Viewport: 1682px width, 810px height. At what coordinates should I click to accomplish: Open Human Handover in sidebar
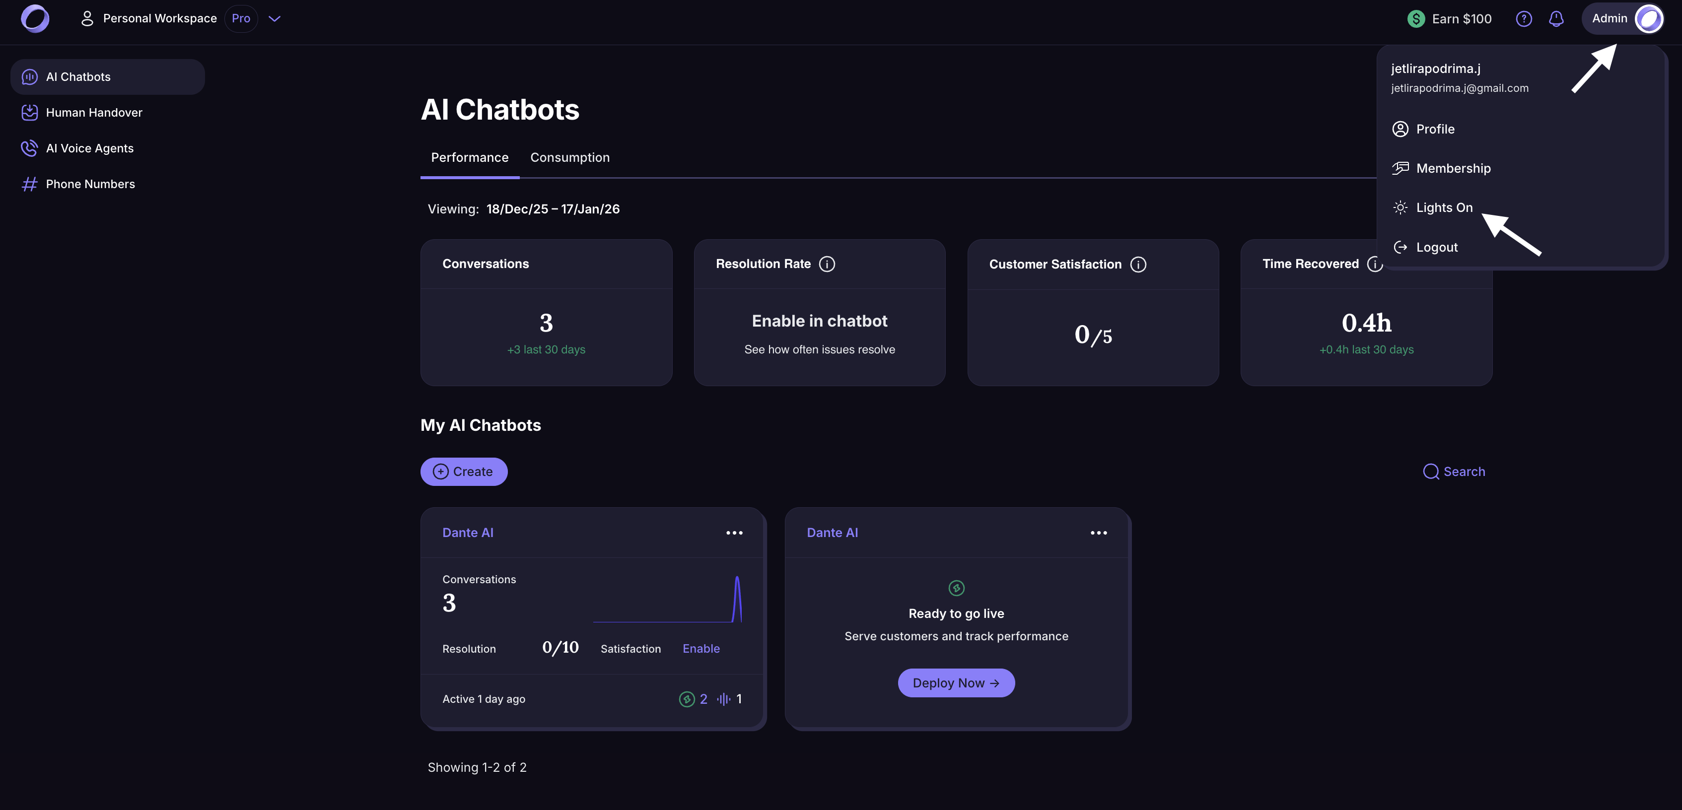click(93, 112)
